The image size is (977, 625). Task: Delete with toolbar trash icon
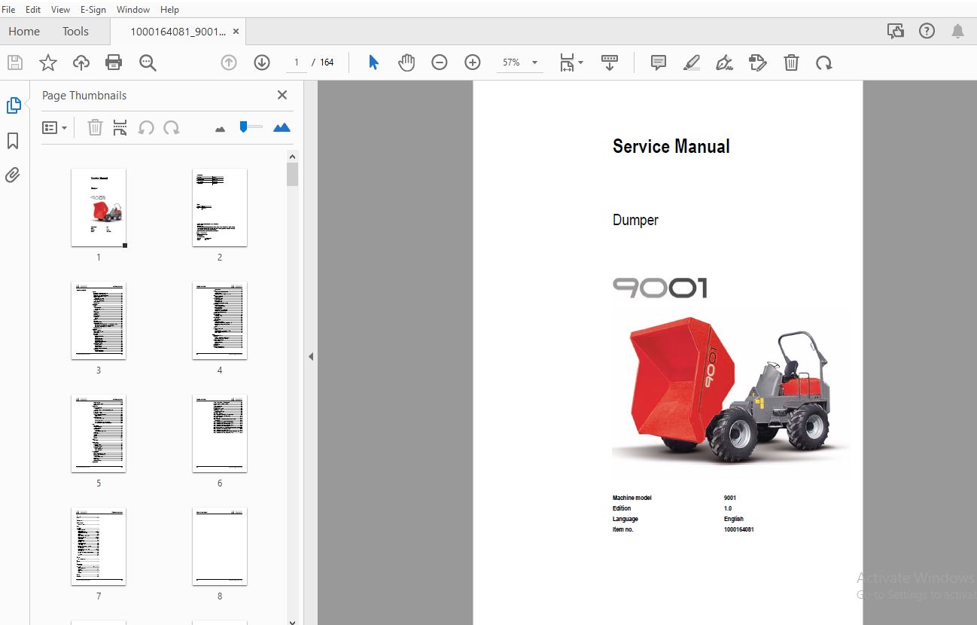click(791, 62)
